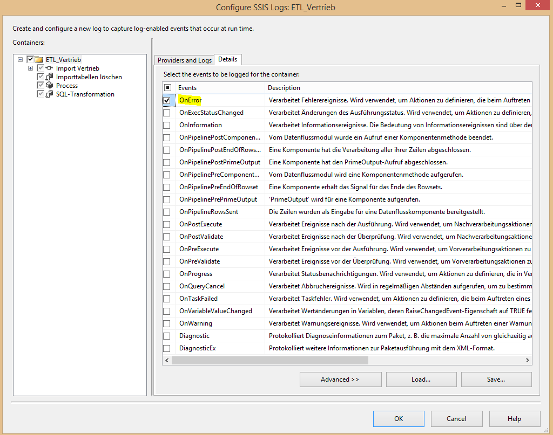Enable OnVariableValueChanged logging checkbox
Viewport: 553px width, 435px height.
(x=167, y=311)
